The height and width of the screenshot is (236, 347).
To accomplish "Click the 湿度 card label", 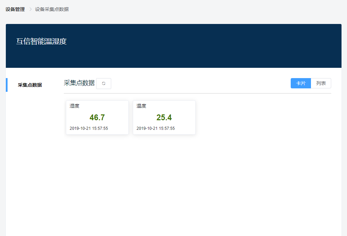I will point(74,106).
